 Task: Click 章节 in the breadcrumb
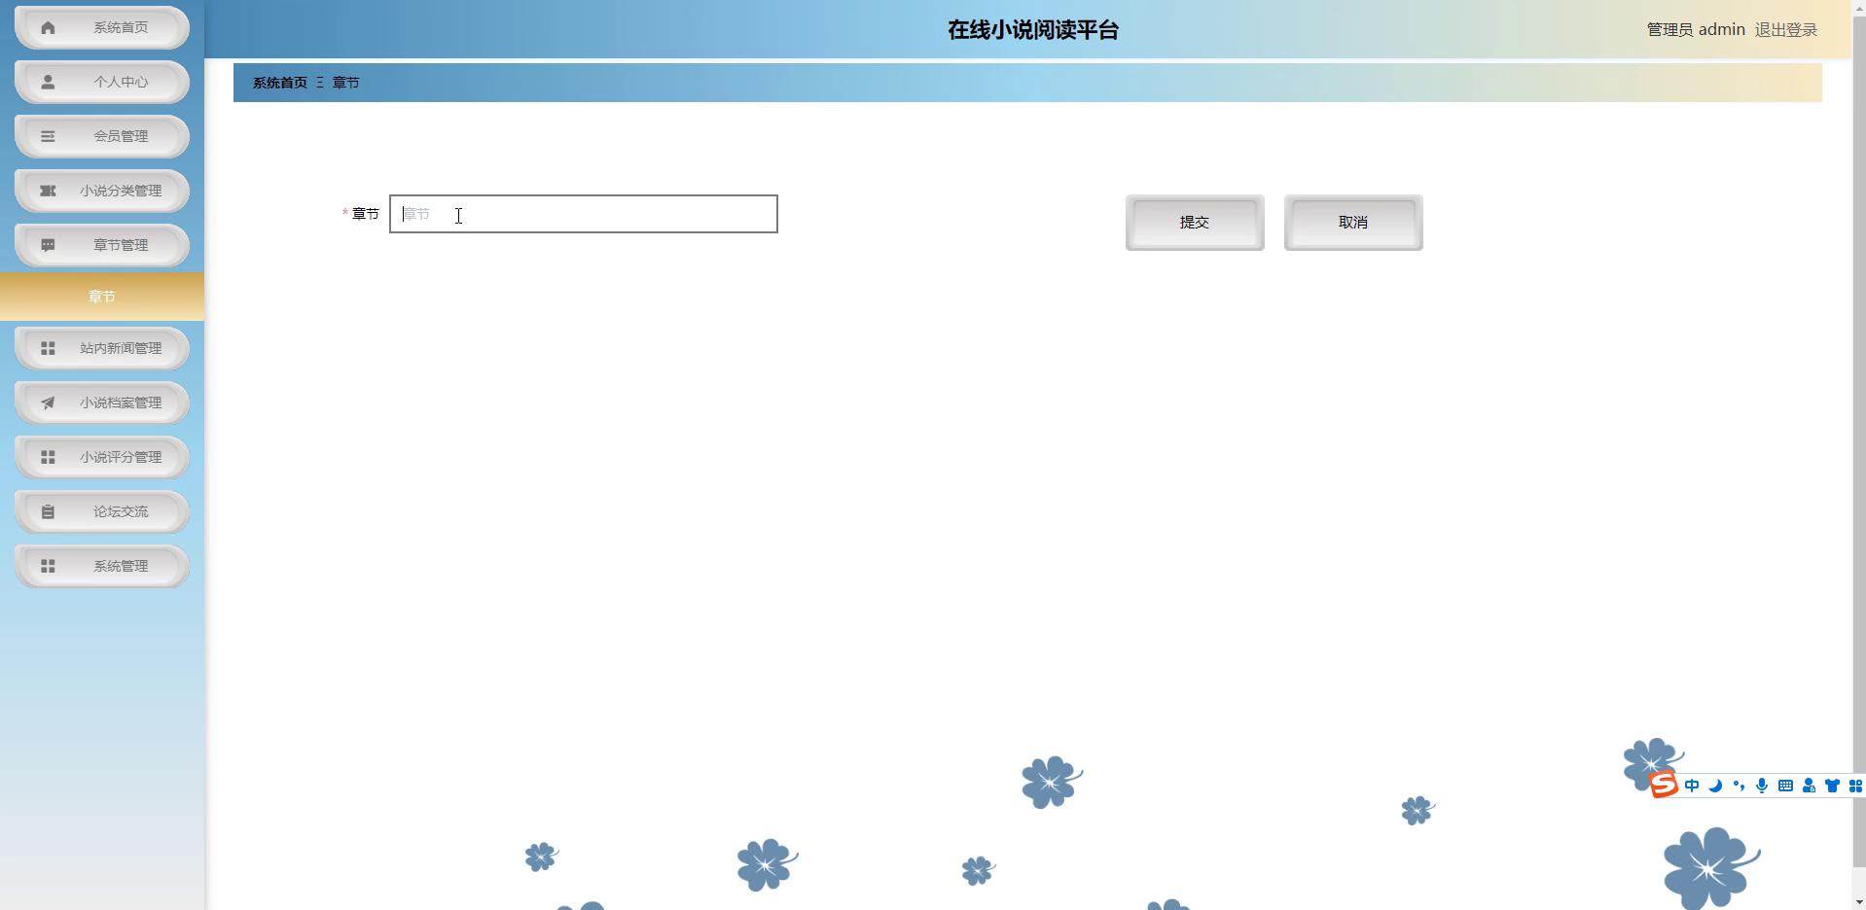point(345,83)
